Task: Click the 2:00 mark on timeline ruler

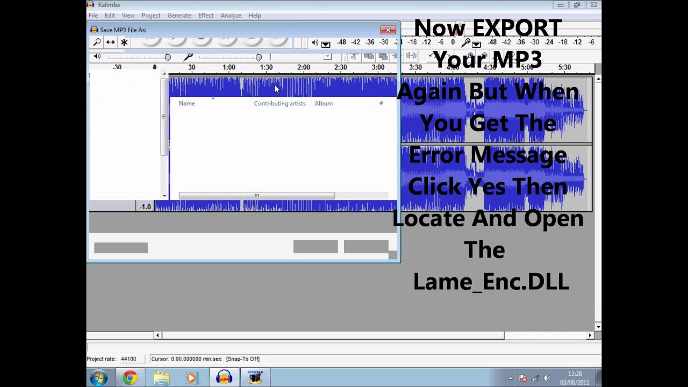Action: pos(304,67)
